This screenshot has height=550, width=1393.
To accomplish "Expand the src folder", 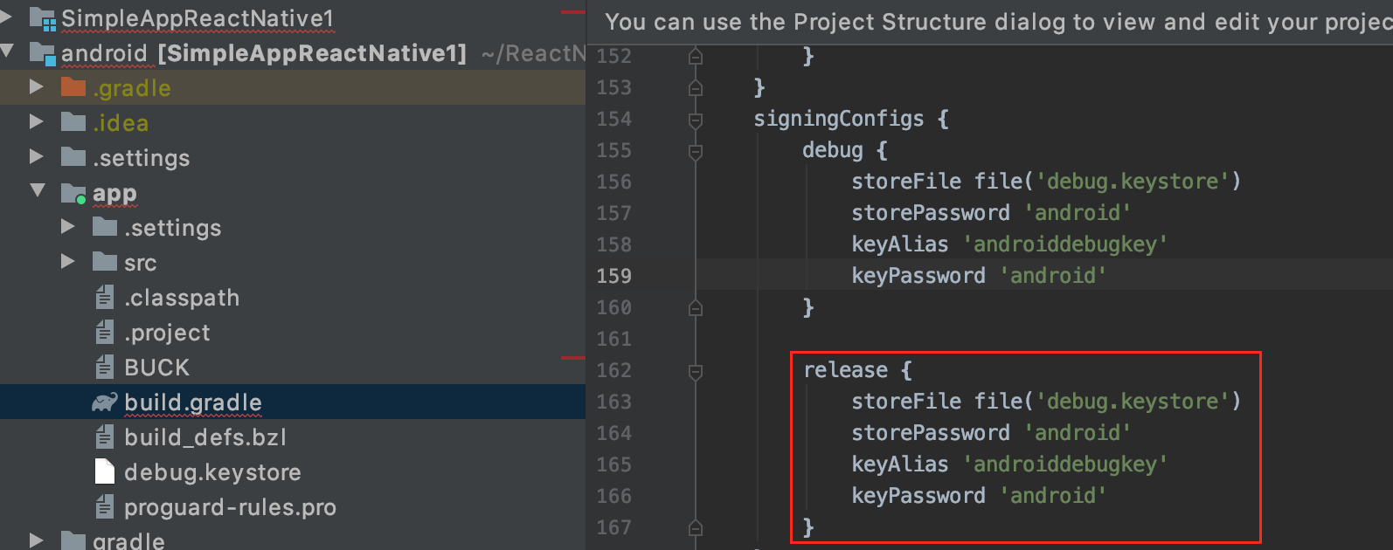I will coord(68,261).
